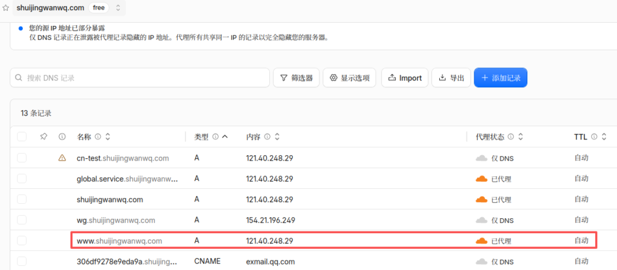The width and height of the screenshot is (617, 270).
Task: Click 已代理 status text on www row
Action: tap(501, 241)
